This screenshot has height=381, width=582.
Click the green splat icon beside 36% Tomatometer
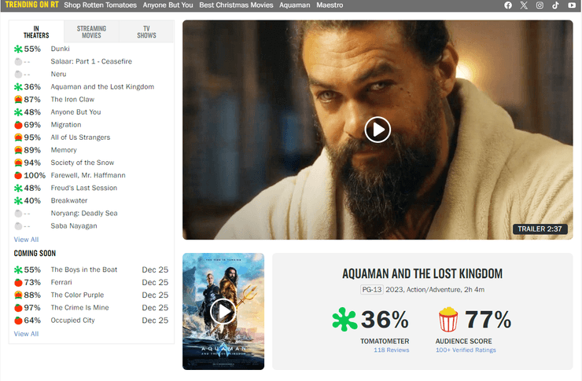344,319
